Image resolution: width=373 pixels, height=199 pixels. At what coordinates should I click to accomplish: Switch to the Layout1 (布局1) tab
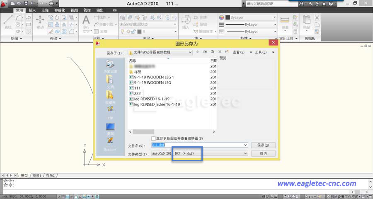tap(37, 175)
